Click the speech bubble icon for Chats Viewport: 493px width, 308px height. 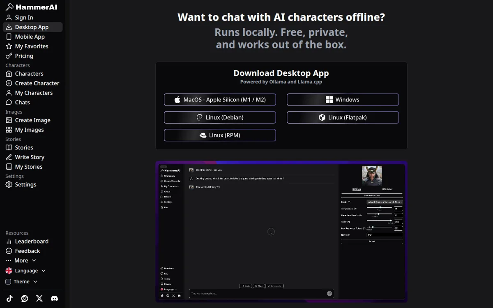(9, 103)
